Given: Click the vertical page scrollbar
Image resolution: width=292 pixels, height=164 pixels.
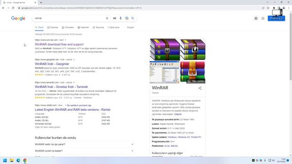Looking at the screenshot, I should coord(291,46).
